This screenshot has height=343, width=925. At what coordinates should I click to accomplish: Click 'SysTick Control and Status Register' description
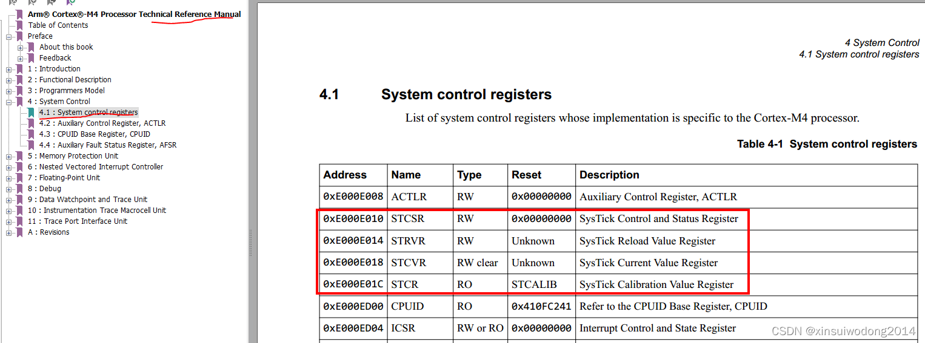tap(659, 219)
